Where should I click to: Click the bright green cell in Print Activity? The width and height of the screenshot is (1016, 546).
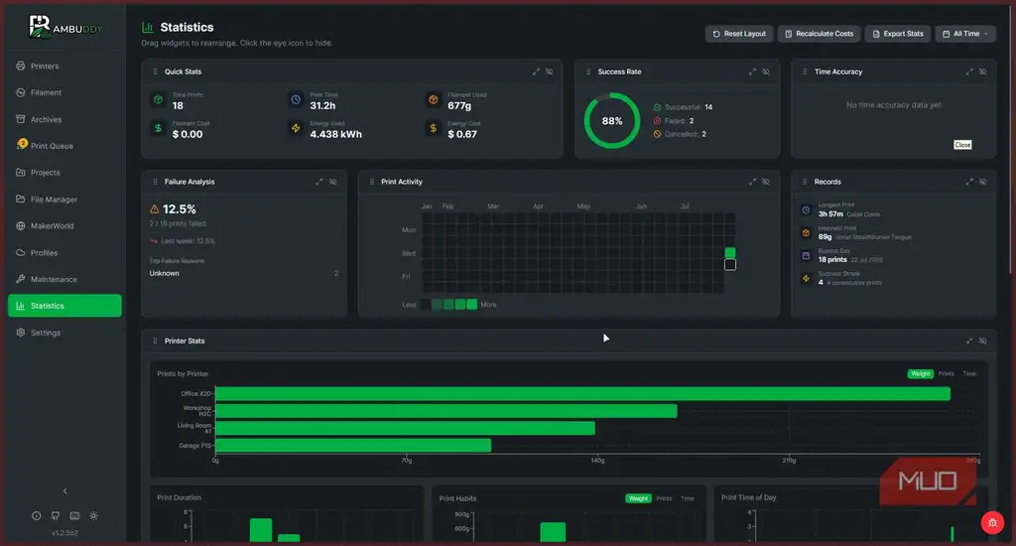[x=730, y=252]
